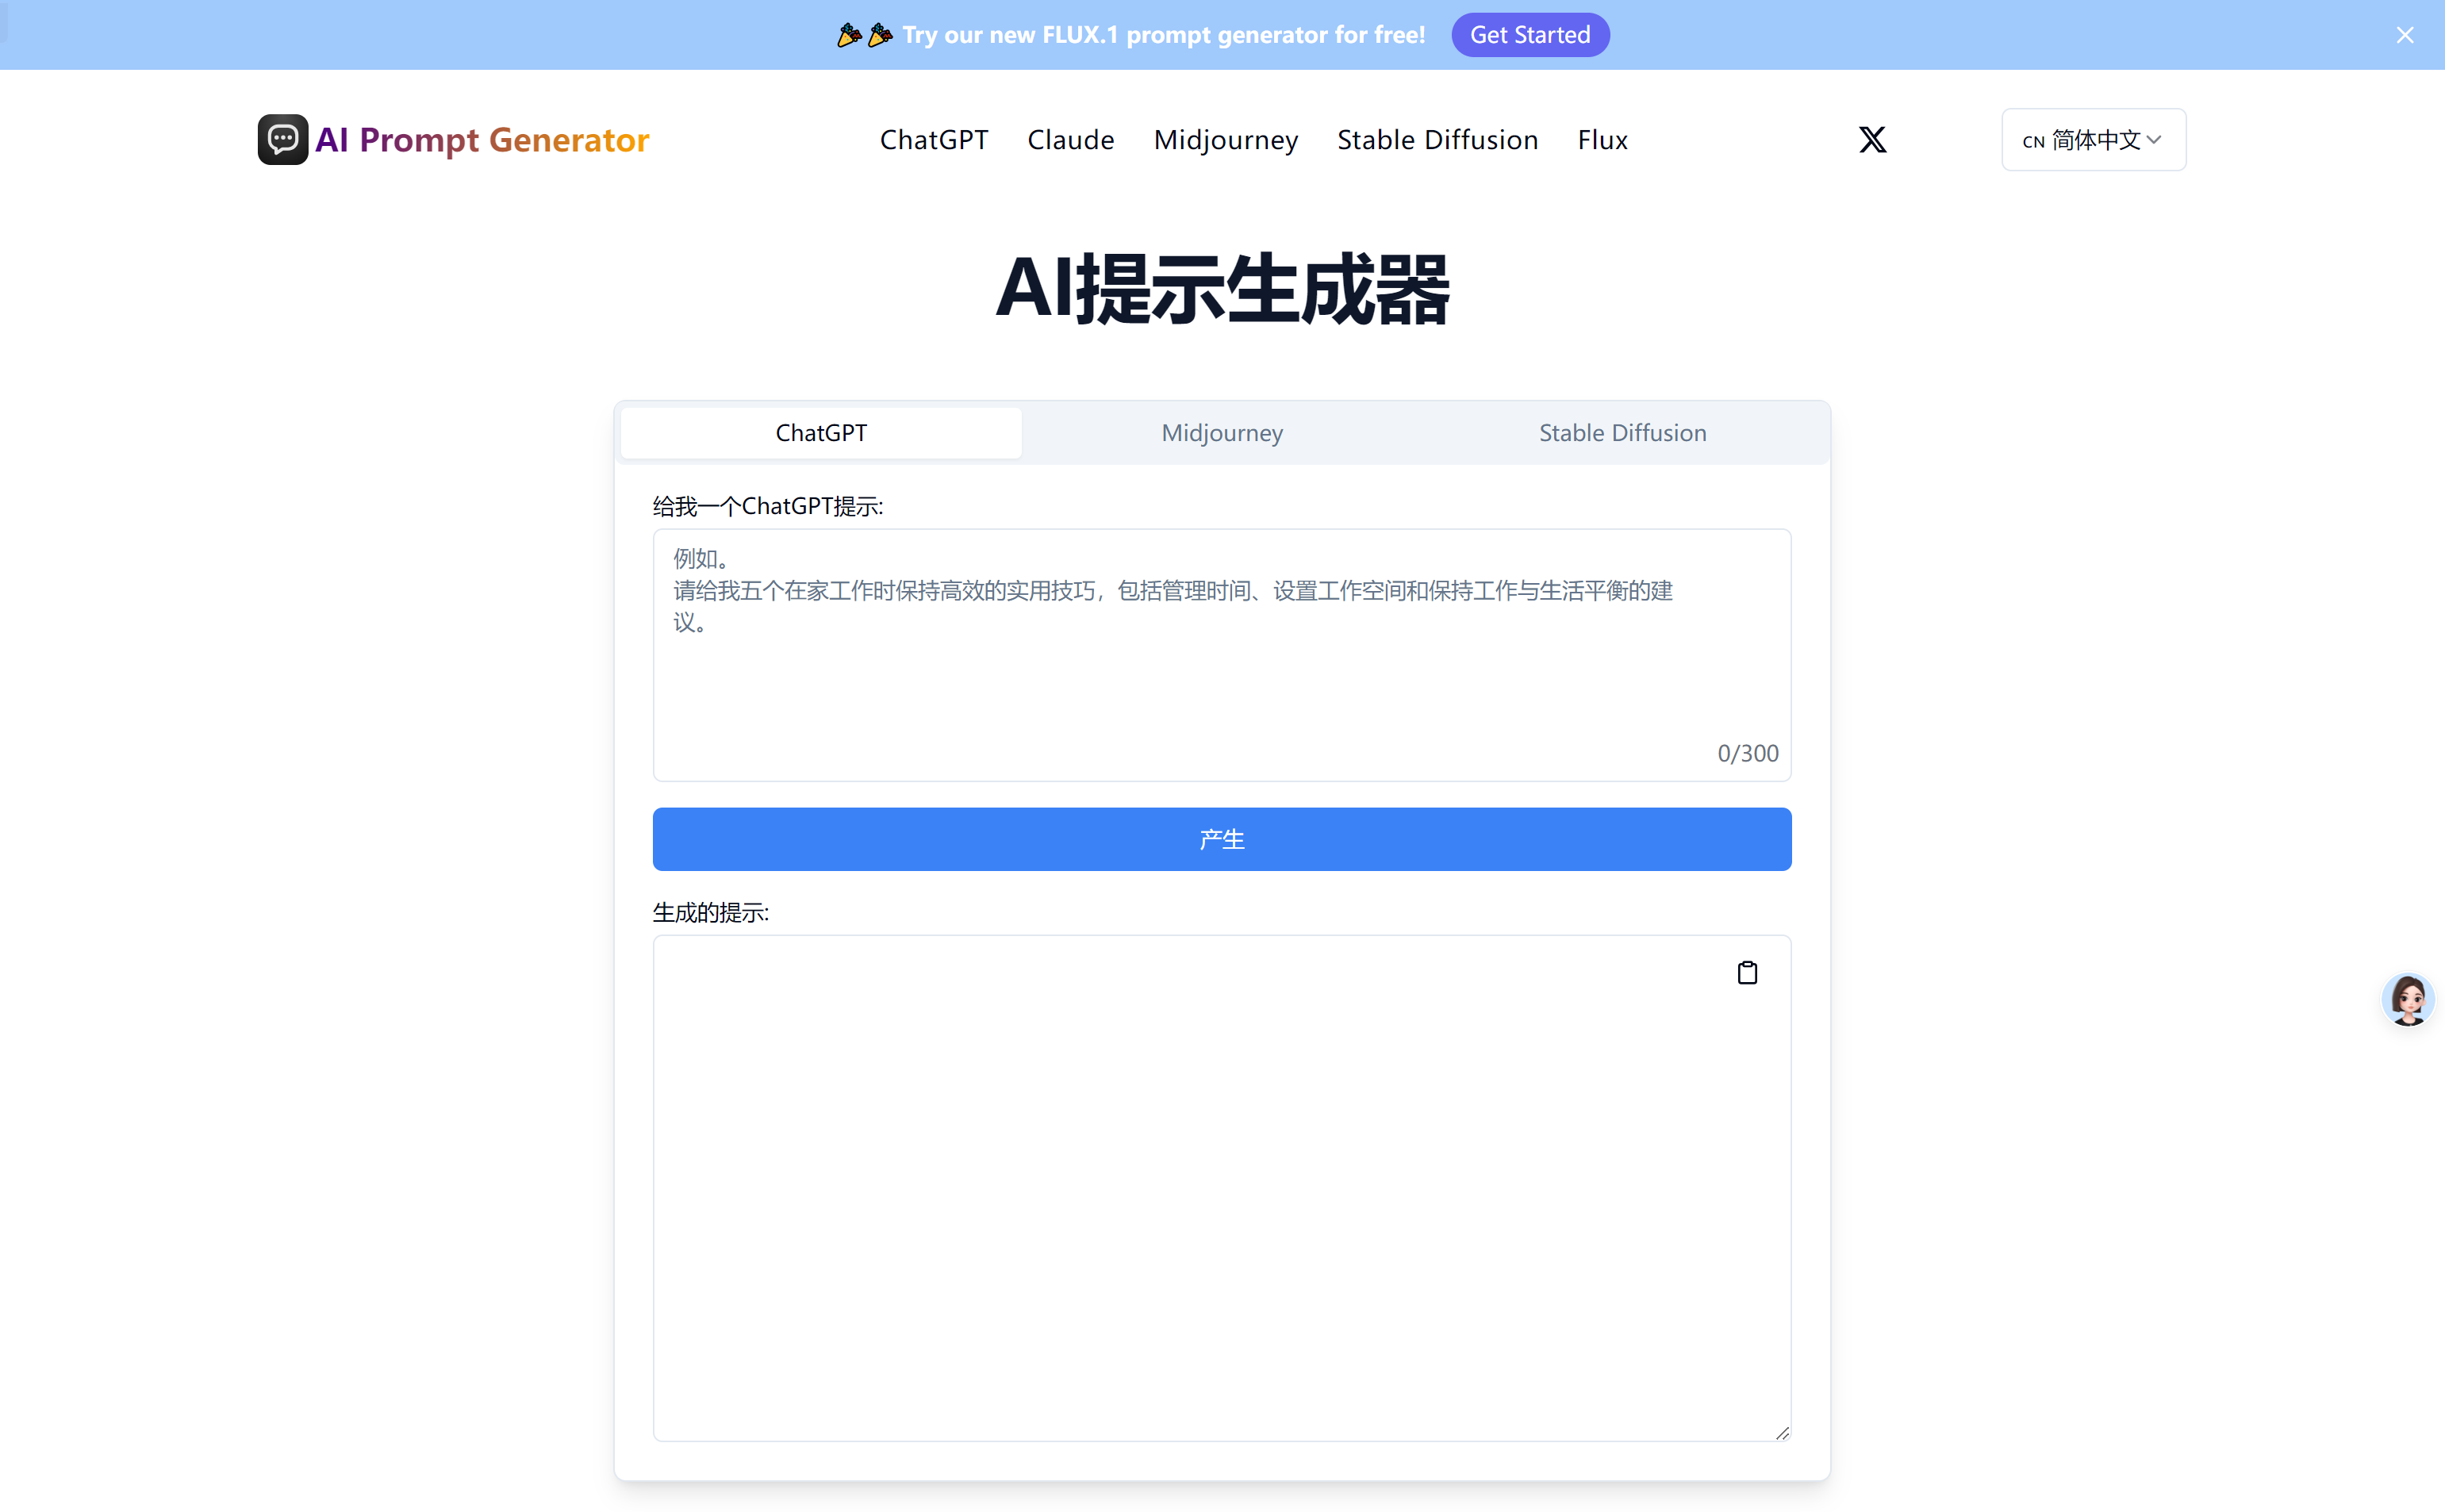
Task: Dismiss the FLUX.1 promo banner
Action: point(2404,35)
